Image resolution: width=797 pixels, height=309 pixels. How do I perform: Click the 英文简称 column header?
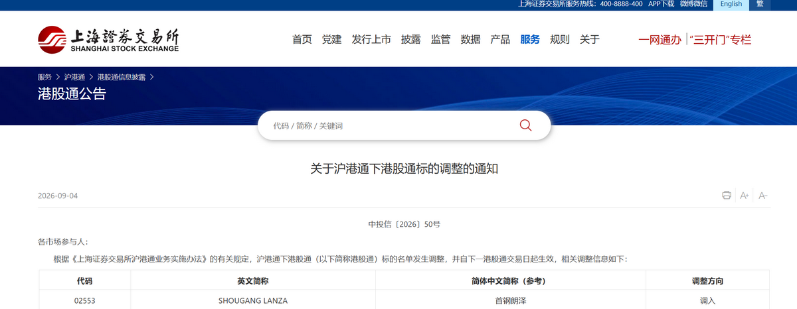tap(253, 281)
